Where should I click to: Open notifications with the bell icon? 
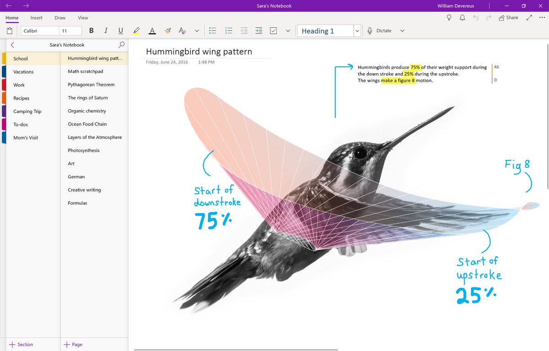[463, 17]
